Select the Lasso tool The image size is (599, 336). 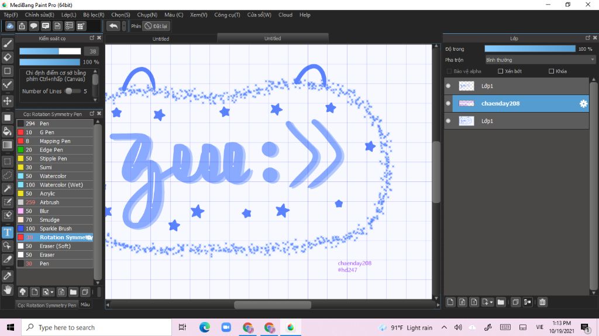tap(7, 175)
